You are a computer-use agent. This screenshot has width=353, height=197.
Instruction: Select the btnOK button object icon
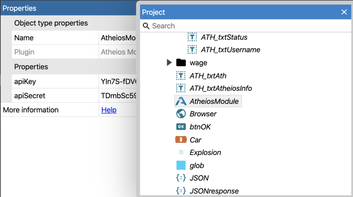181,126
